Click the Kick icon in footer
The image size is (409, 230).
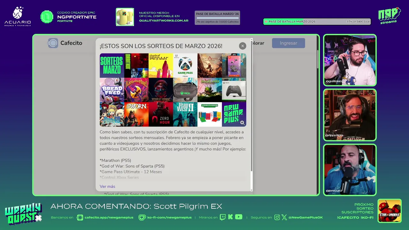point(230,217)
